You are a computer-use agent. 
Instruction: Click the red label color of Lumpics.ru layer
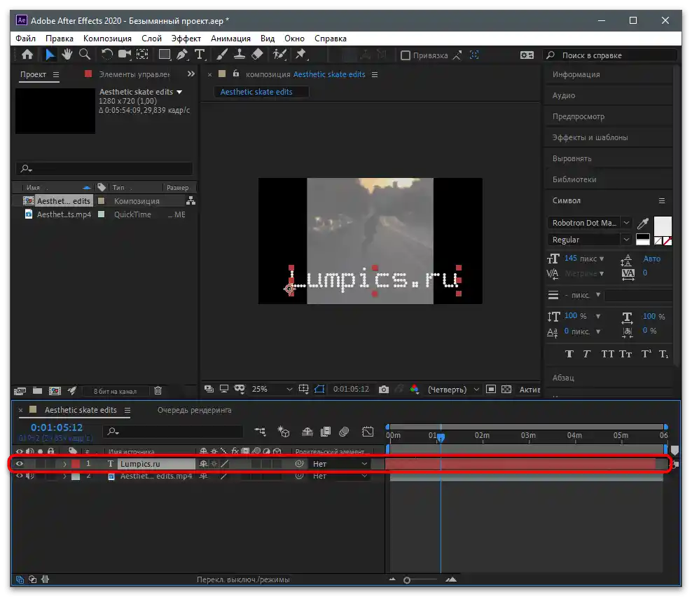point(76,464)
